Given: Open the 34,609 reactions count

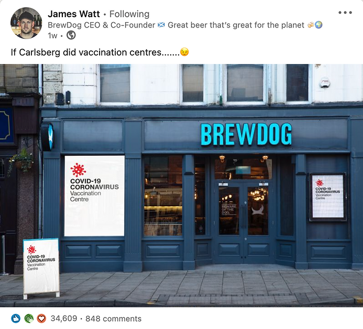Looking at the screenshot, I should coord(64,318).
